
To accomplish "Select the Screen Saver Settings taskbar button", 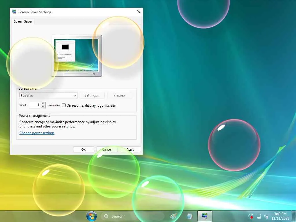I will 205,216.
